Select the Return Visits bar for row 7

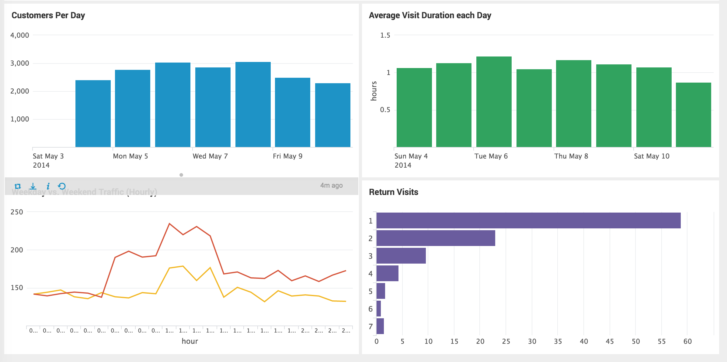tap(380, 326)
